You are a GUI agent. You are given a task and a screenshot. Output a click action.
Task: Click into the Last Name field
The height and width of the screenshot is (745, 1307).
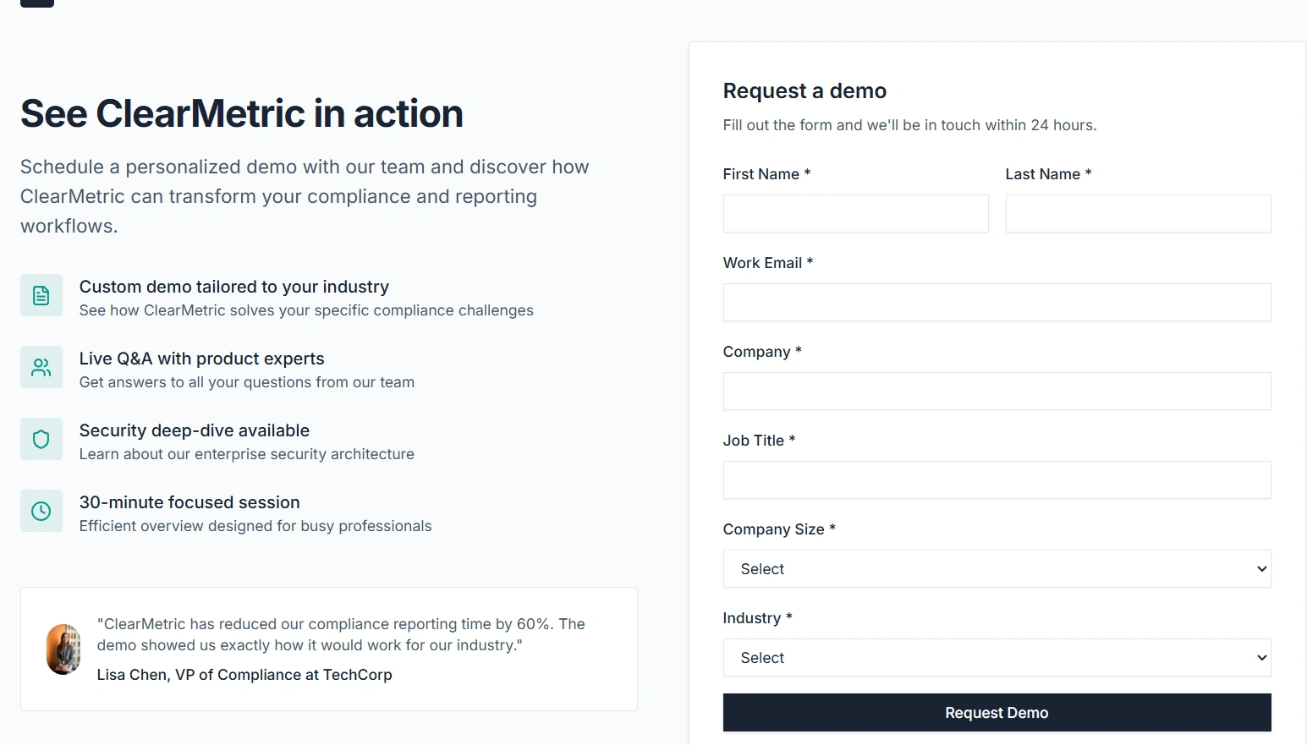1138,214
